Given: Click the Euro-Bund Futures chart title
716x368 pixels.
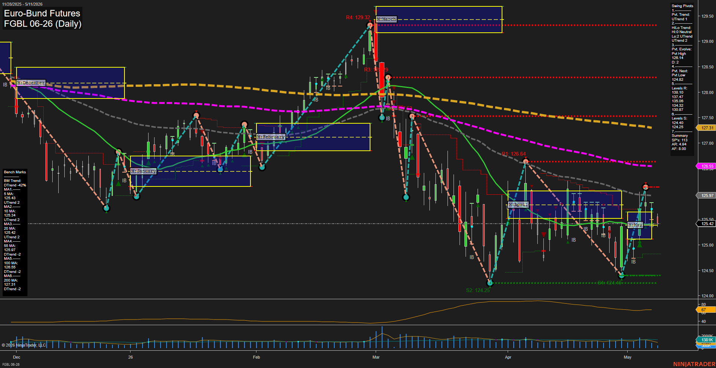Looking at the screenshot, I should [x=42, y=14].
